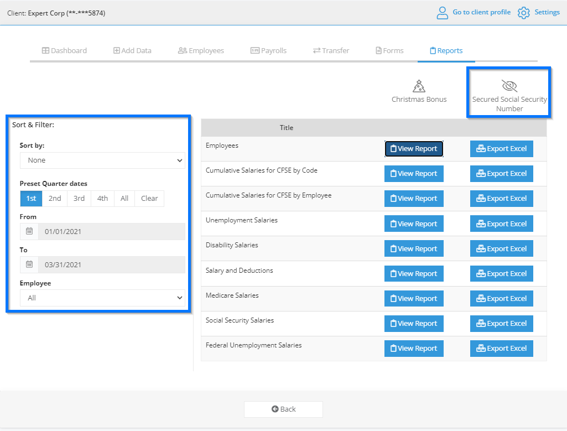View Report for Cumulative Salaries CFSE by Employee
The image size is (567, 431).
pyautogui.click(x=414, y=199)
